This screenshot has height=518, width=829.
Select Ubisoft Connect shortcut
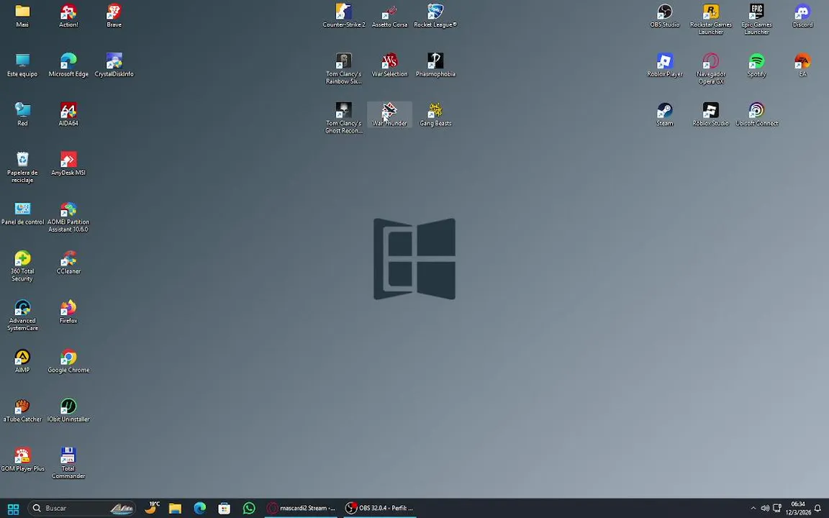coord(756,114)
